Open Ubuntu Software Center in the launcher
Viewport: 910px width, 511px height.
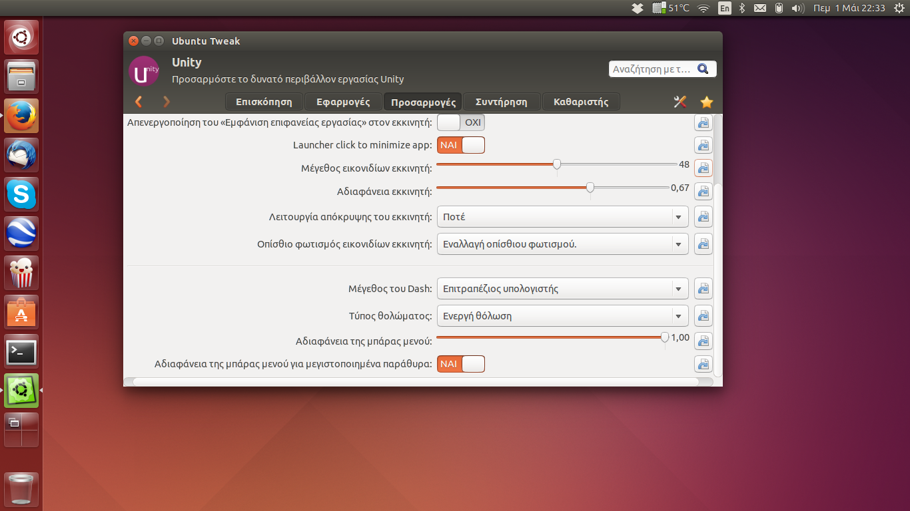click(22, 312)
